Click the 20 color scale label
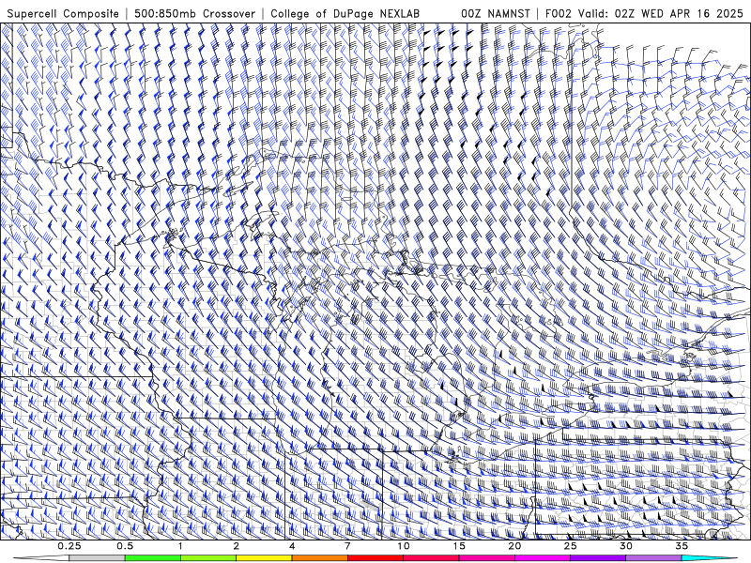The image size is (751, 563). pyautogui.click(x=514, y=546)
